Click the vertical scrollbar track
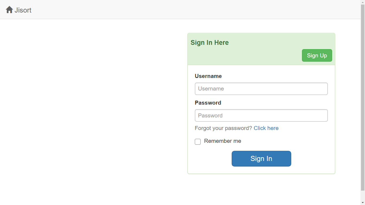The width and height of the screenshot is (365, 205). pos(363,107)
